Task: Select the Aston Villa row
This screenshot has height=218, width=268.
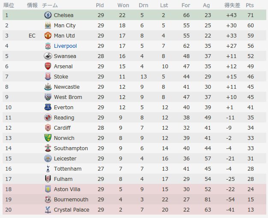Action: 134,189
